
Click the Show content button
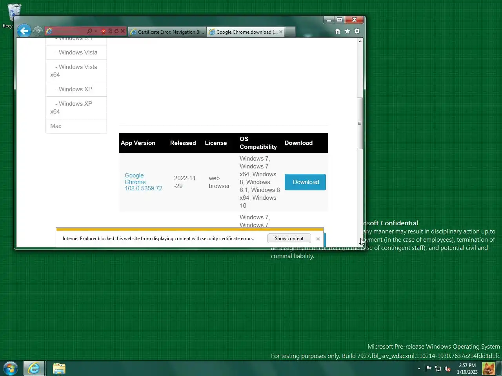289,239
